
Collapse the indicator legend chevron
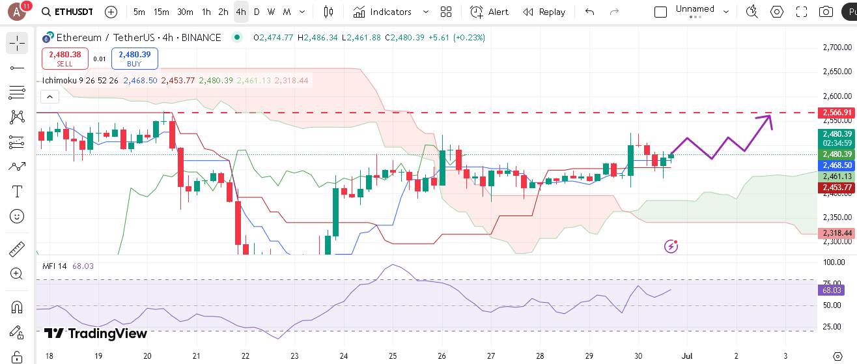(x=50, y=97)
